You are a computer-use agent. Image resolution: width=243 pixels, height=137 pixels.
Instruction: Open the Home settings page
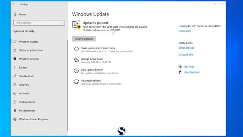pyautogui.click(x=22, y=14)
